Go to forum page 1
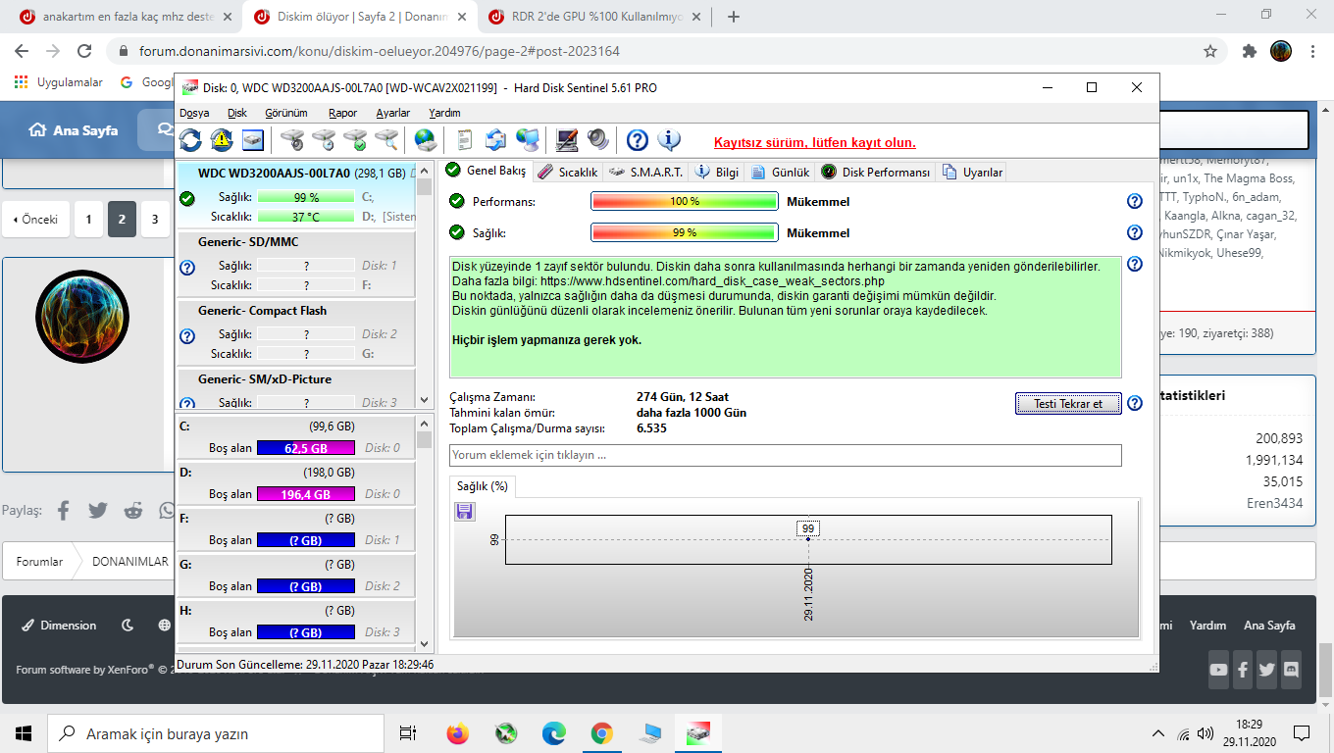 [x=88, y=220]
